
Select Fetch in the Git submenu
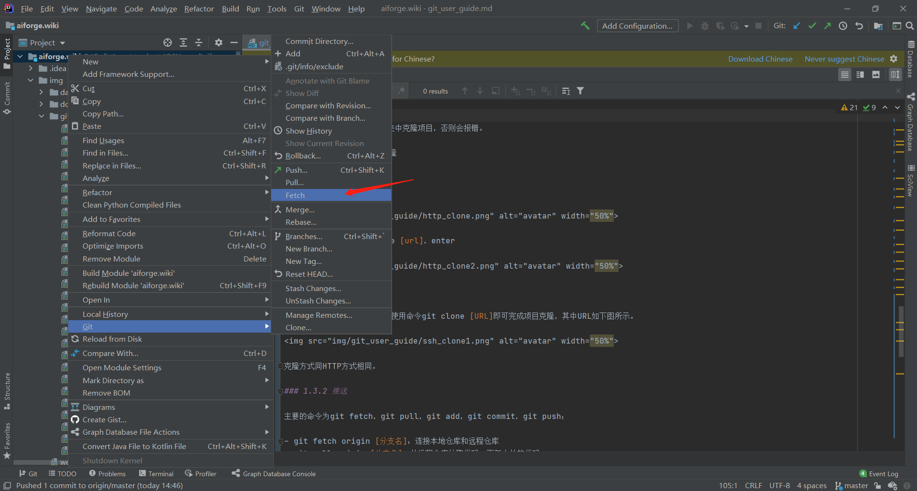point(331,195)
